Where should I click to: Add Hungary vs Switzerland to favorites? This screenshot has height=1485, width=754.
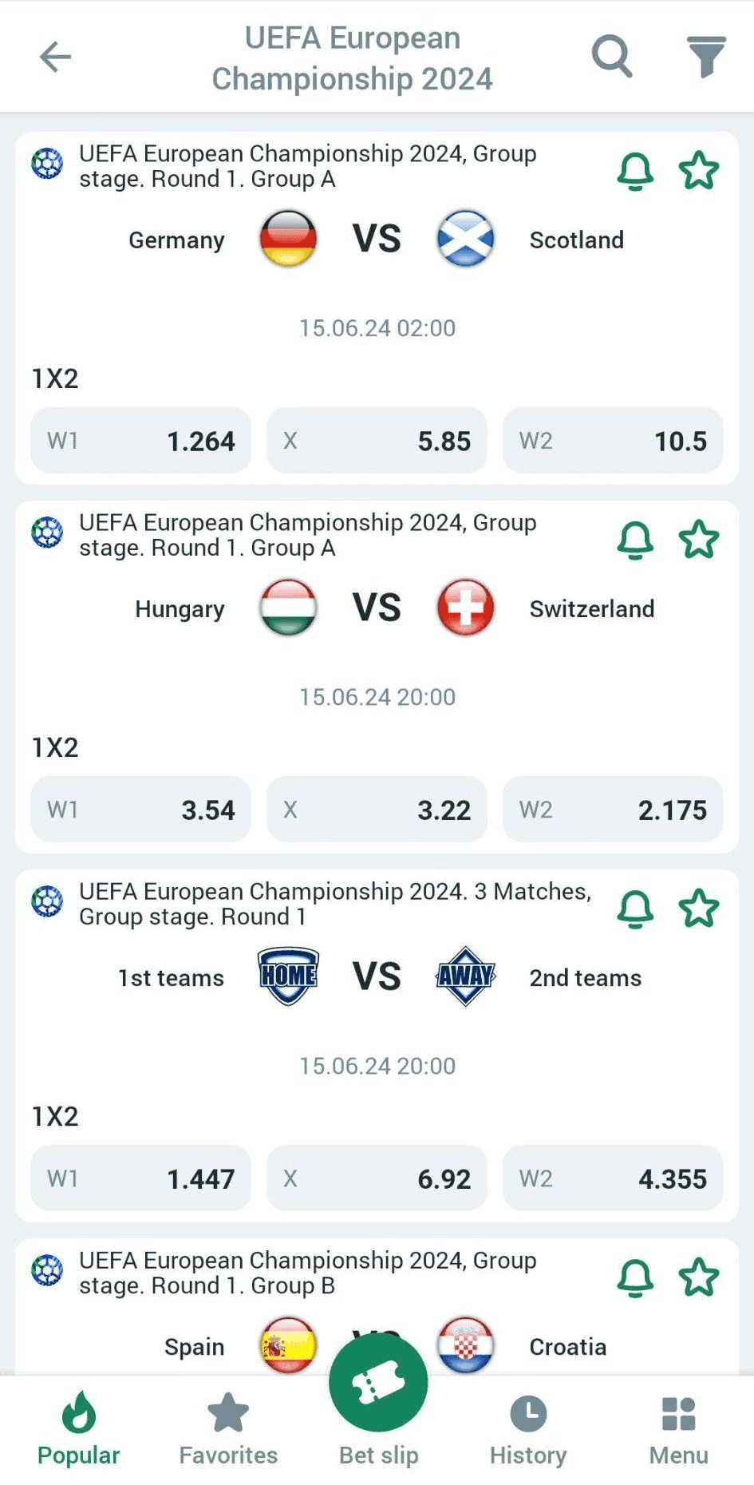click(699, 540)
